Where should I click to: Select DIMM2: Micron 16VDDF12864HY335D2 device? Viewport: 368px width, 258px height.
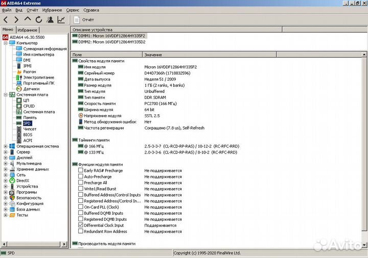tap(109, 42)
